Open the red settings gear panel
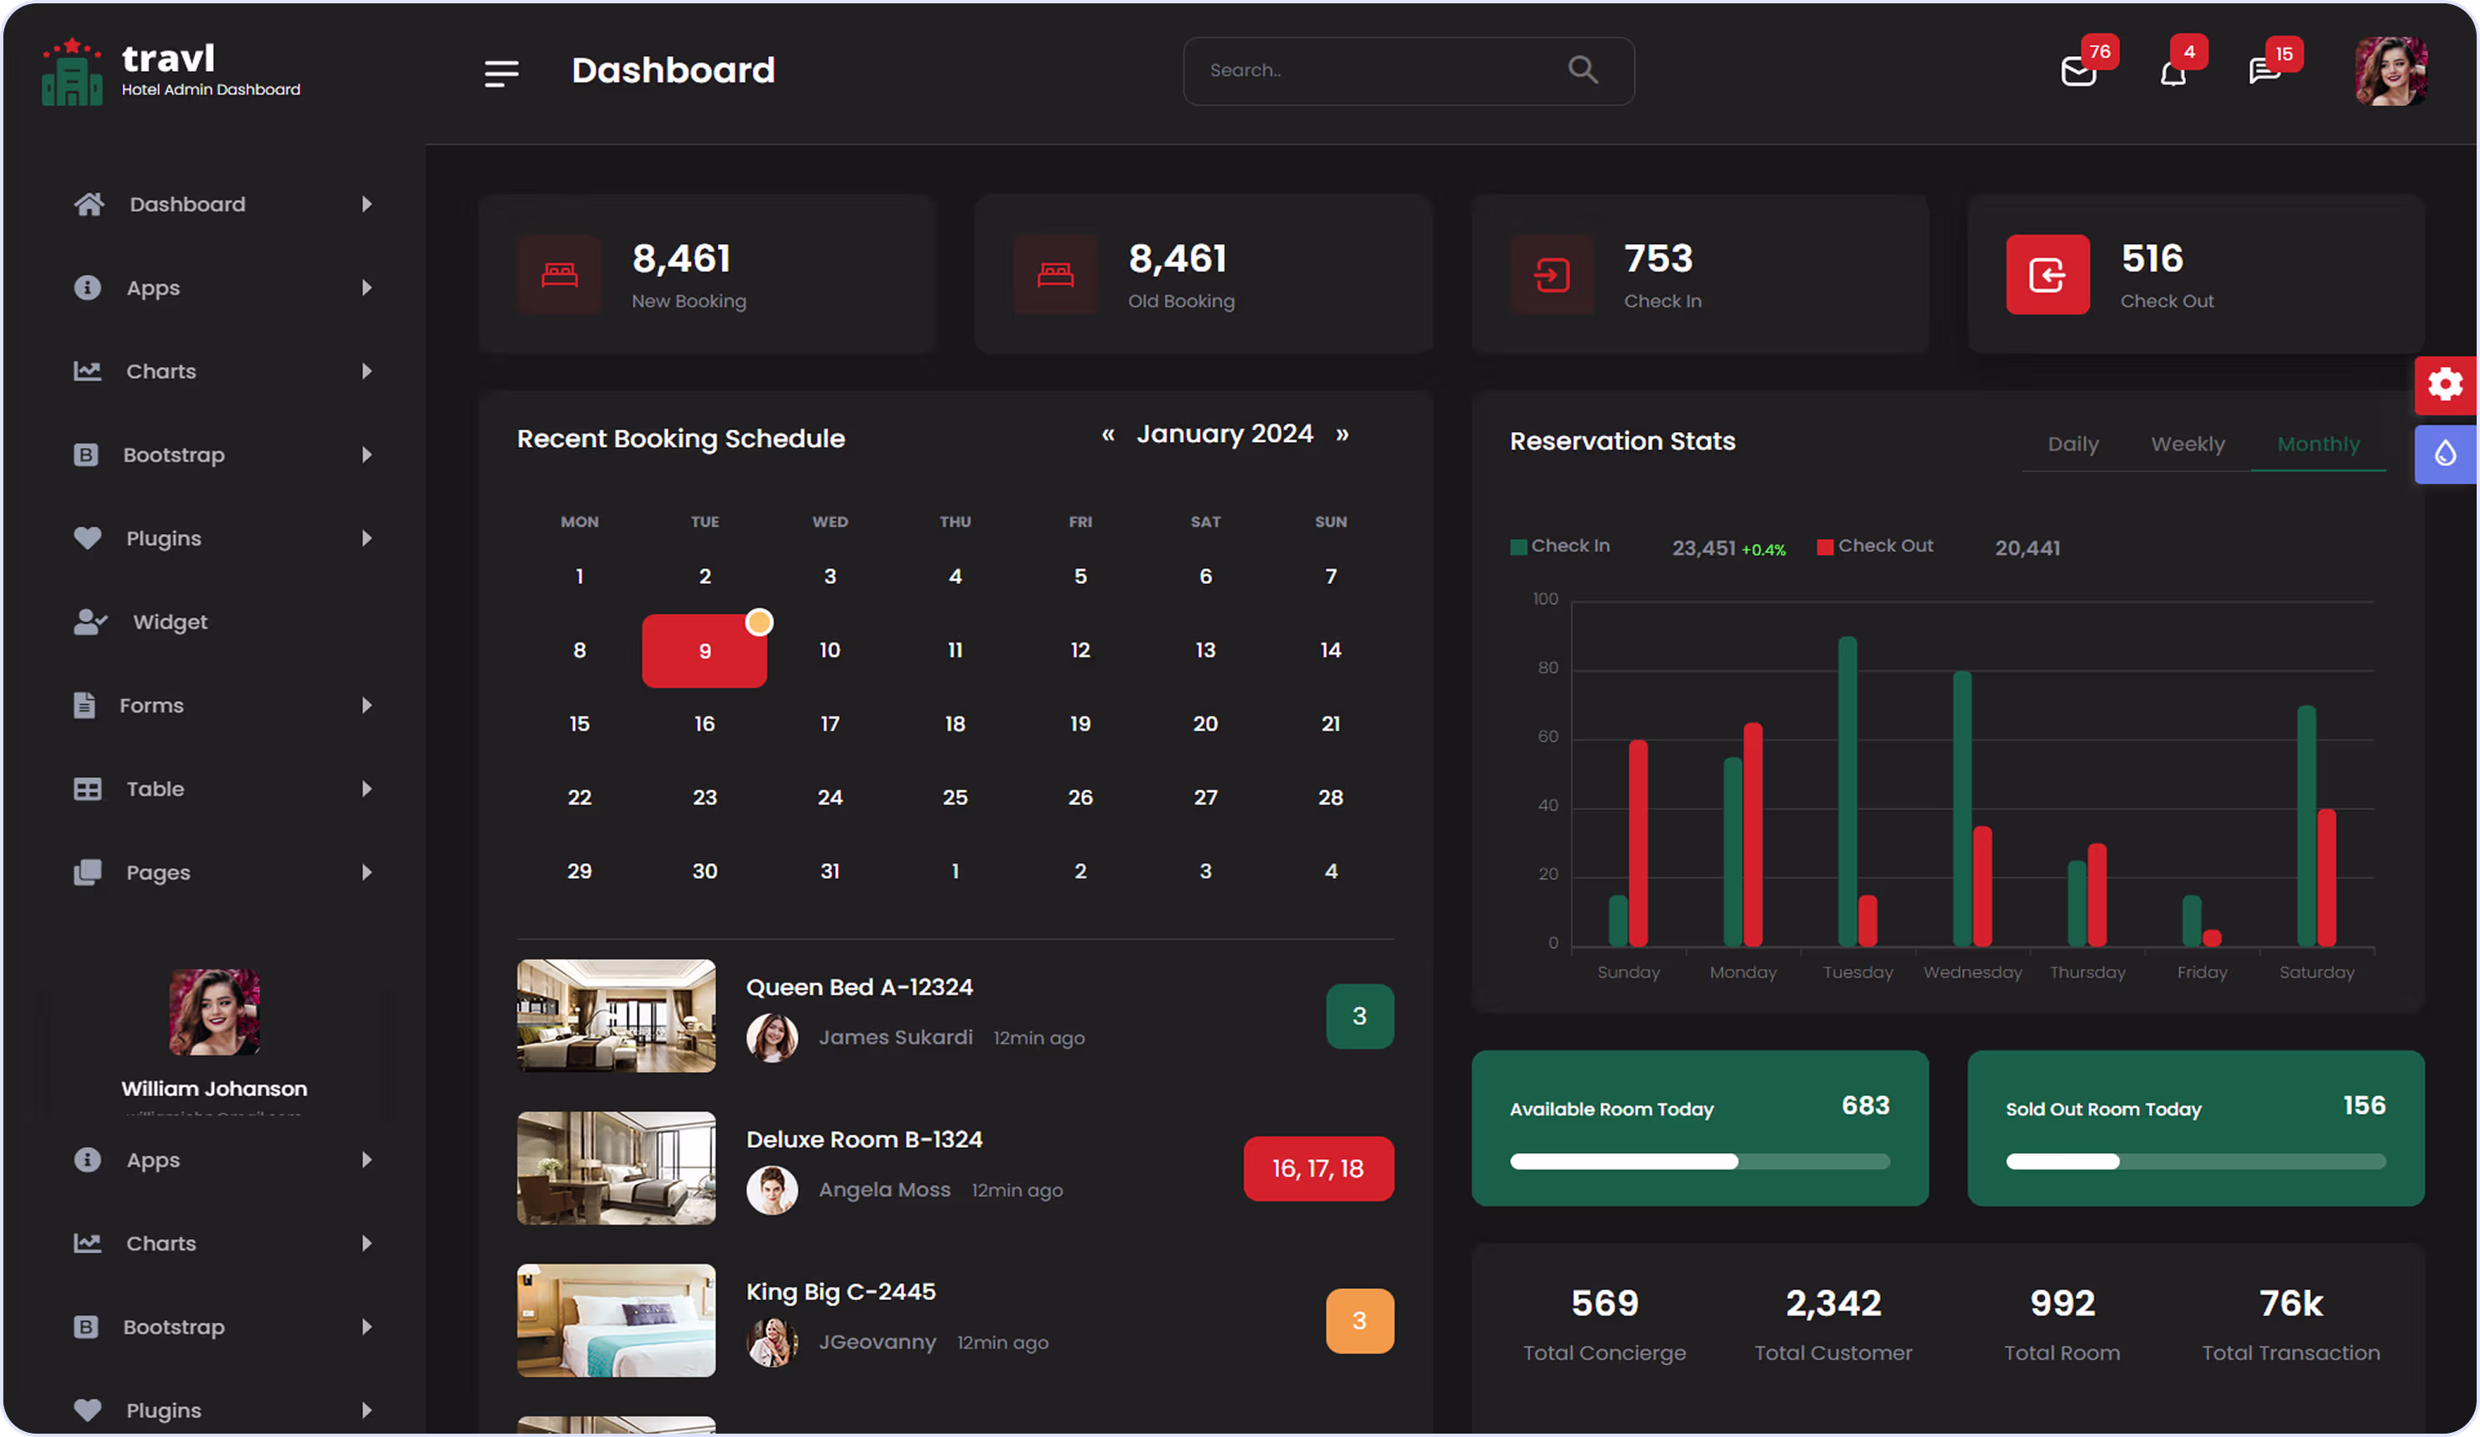The width and height of the screenshot is (2480, 1437). point(2446,385)
